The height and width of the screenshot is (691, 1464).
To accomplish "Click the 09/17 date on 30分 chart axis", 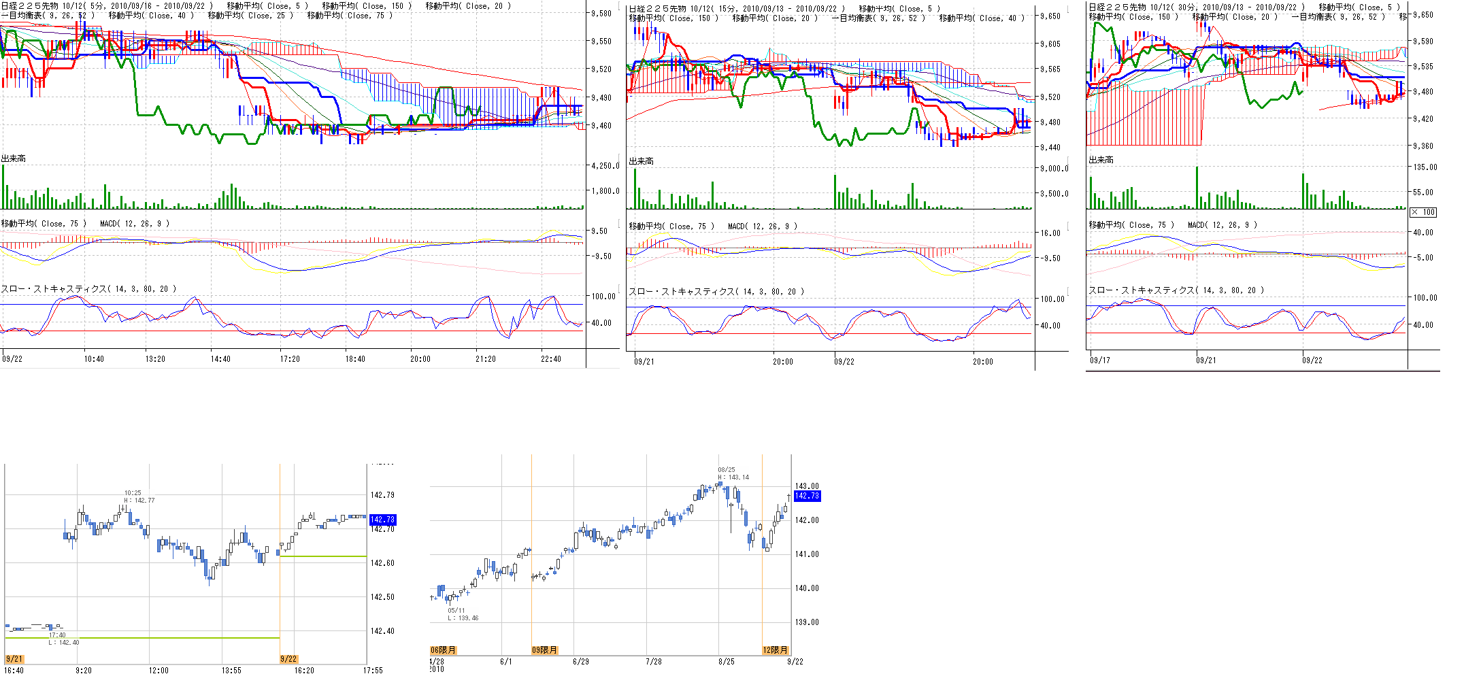I will (x=1099, y=360).
